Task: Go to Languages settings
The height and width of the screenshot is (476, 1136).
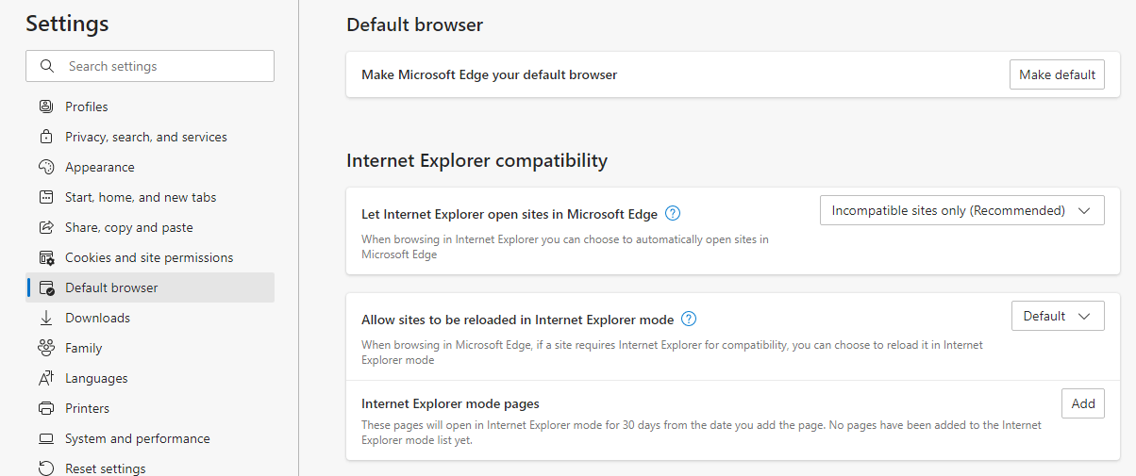Action: 96,378
